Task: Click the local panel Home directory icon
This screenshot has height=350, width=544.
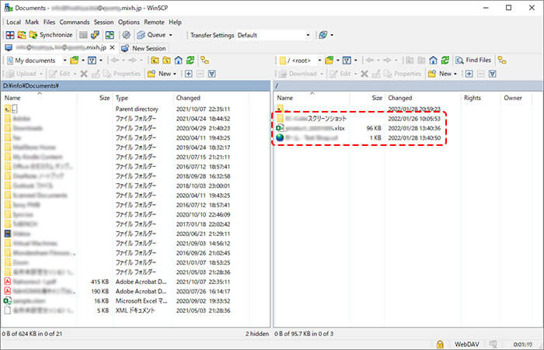Action: (178, 61)
